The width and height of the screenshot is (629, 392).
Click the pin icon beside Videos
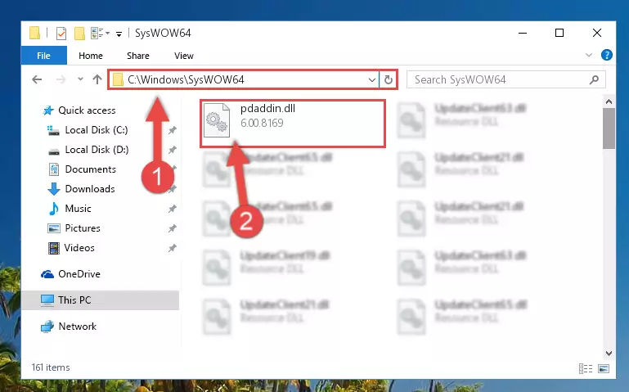[x=172, y=248]
